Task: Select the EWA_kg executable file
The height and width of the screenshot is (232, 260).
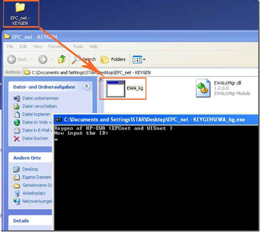Action: [124, 89]
